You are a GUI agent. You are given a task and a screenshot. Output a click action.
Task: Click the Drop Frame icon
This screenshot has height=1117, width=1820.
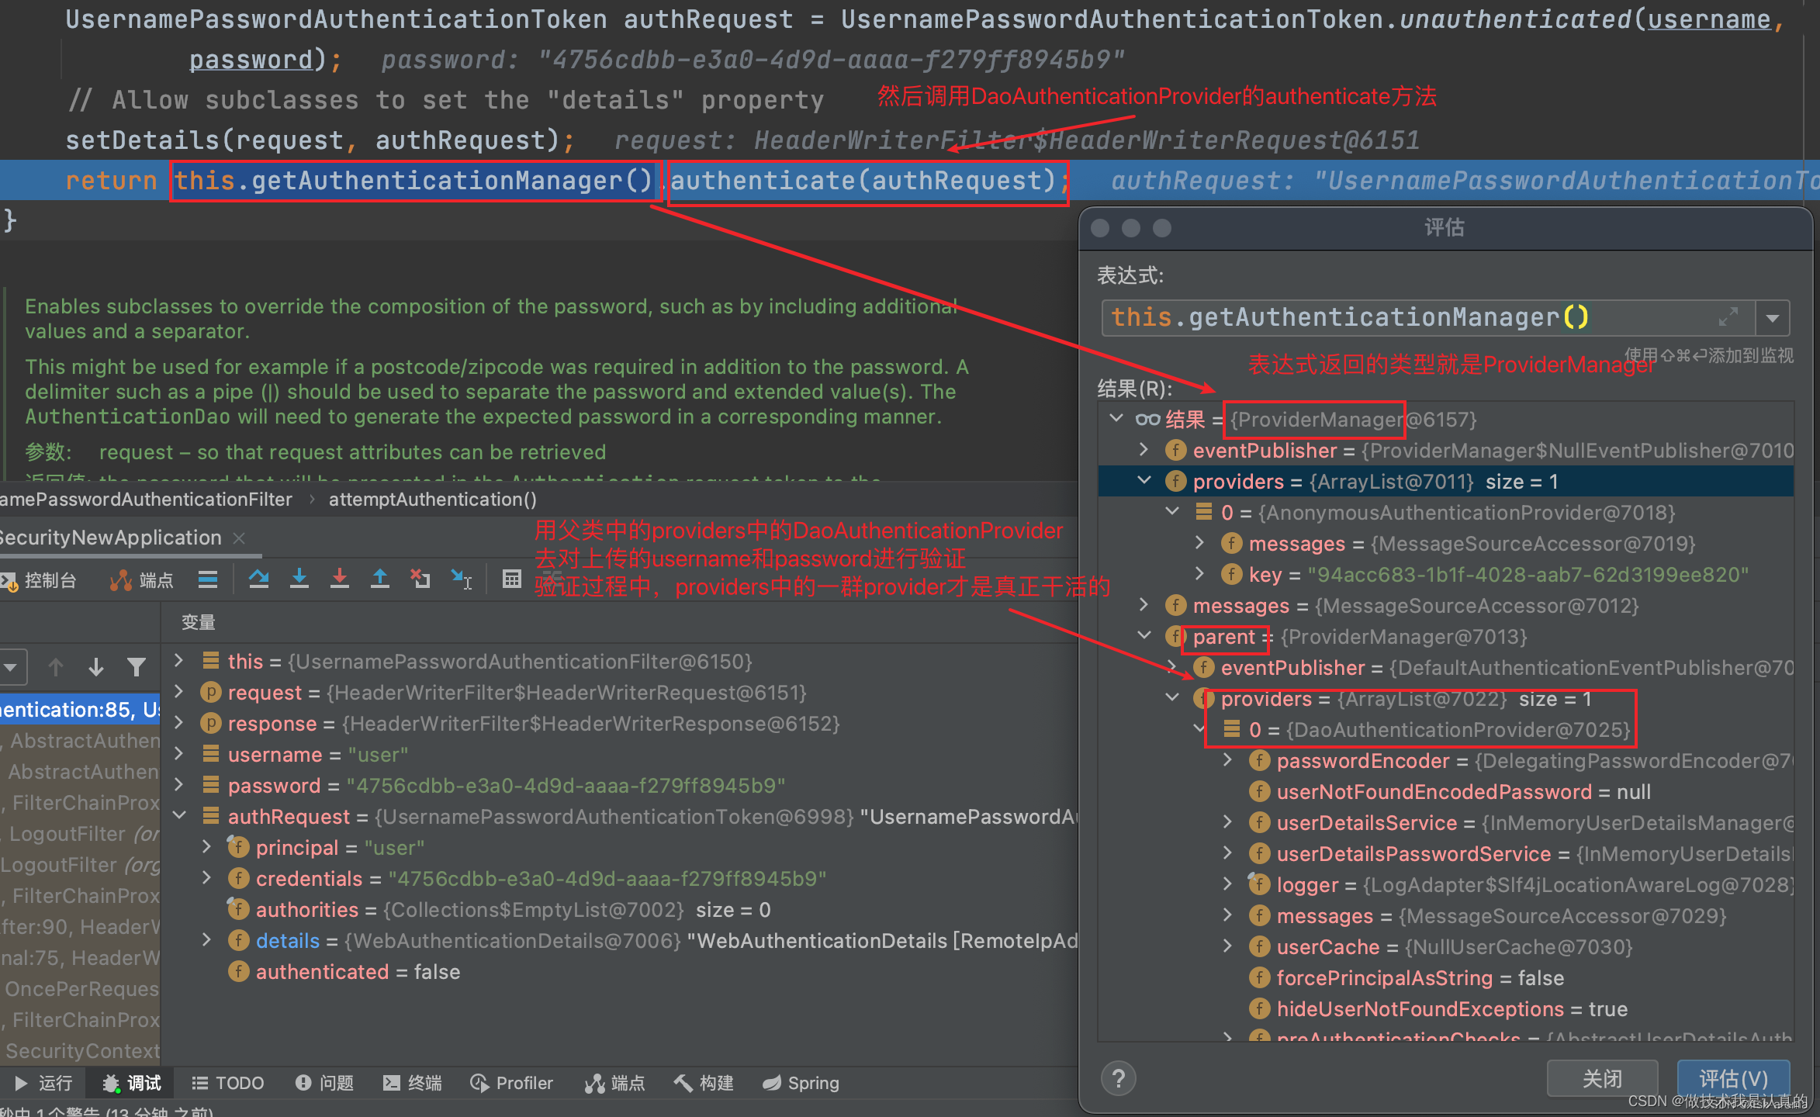click(420, 579)
